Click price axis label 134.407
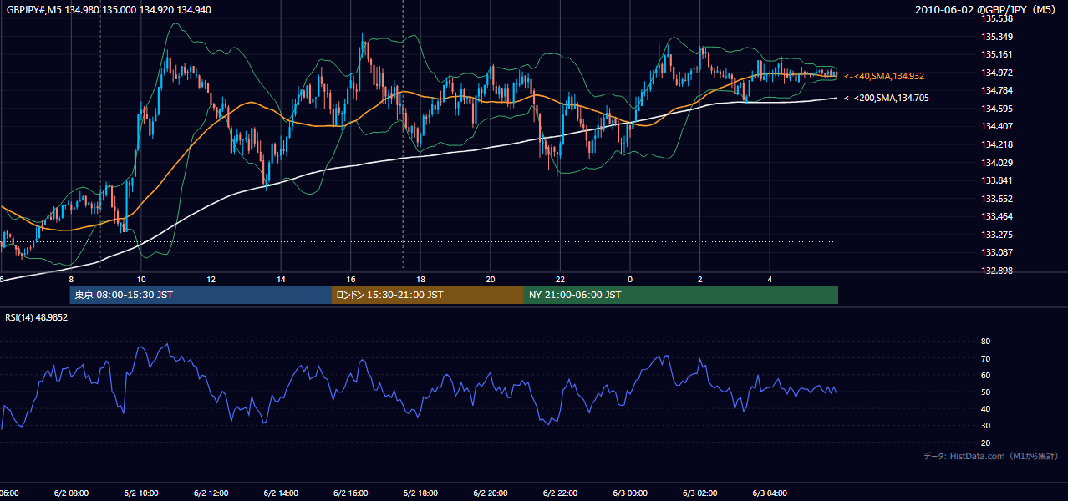This screenshot has height=501, width=1068. [x=996, y=126]
